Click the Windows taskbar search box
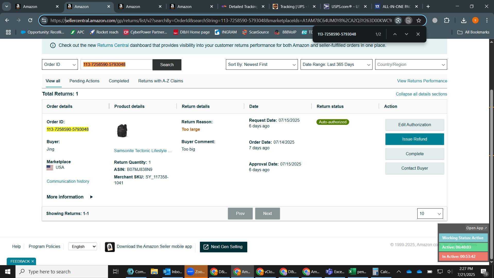Image resolution: width=494 pixels, height=278 pixels. 62,272
